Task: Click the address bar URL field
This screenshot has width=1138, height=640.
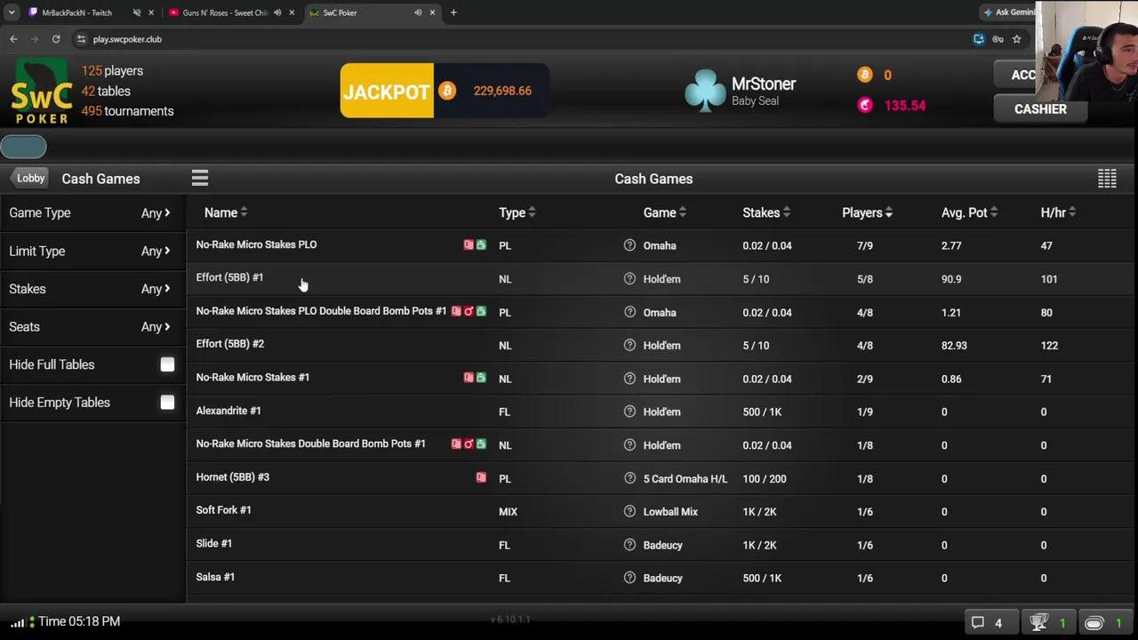Action: [x=127, y=39]
